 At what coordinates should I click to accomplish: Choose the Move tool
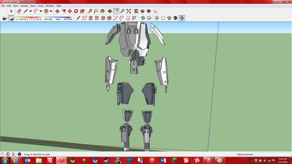70,11
